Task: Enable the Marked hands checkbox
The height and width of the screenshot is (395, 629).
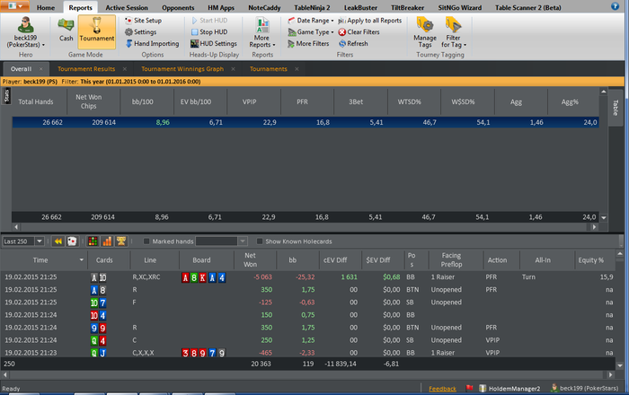Action: pyautogui.click(x=146, y=241)
